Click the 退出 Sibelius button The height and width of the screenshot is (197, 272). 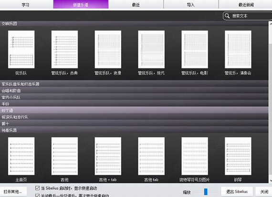(237, 192)
